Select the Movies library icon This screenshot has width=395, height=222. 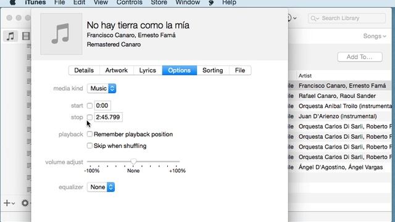pyautogui.click(x=26, y=36)
